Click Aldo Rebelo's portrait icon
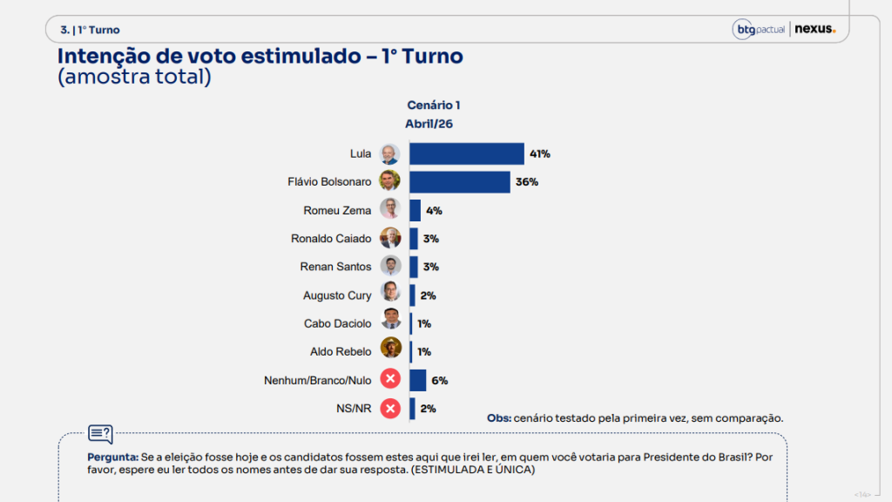 (x=390, y=349)
